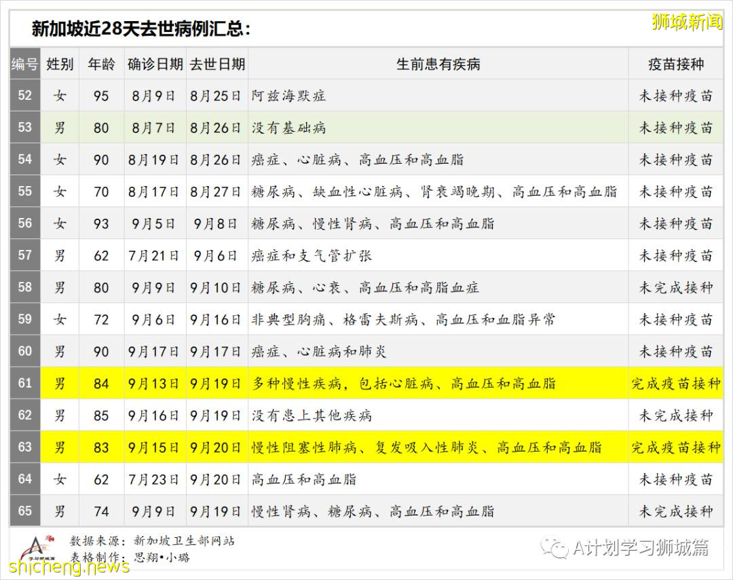Click the 年龄 column header
The image size is (733, 580).
[x=101, y=64]
